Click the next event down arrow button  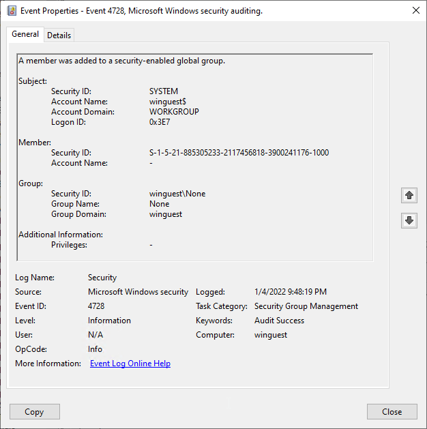pyautogui.click(x=409, y=220)
